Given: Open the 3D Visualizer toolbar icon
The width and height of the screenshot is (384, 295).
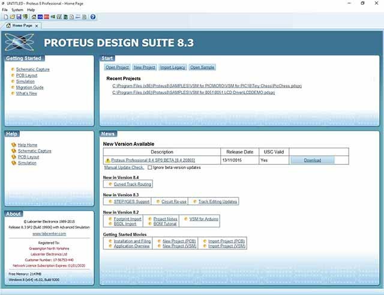Looking at the screenshot, I should pyautogui.click(x=53, y=17).
